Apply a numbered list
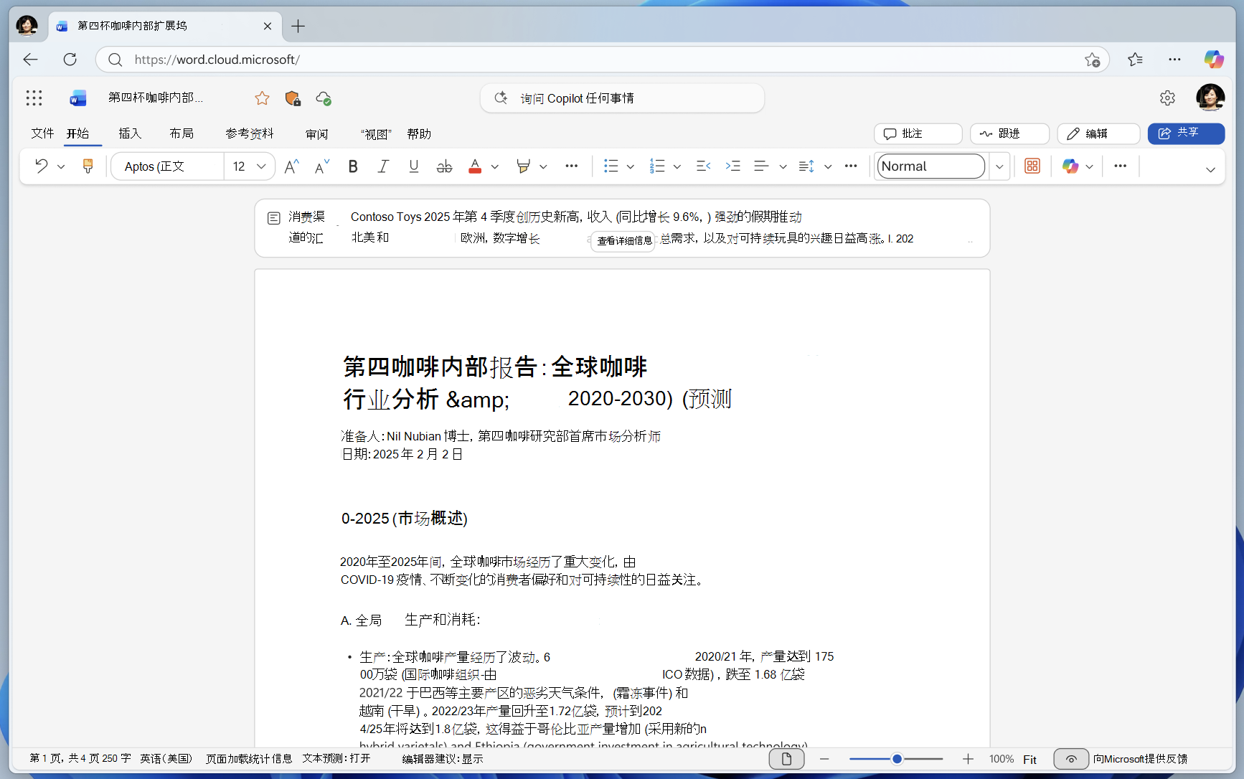This screenshot has width=1244, height=779. click(x=657, y=166)
